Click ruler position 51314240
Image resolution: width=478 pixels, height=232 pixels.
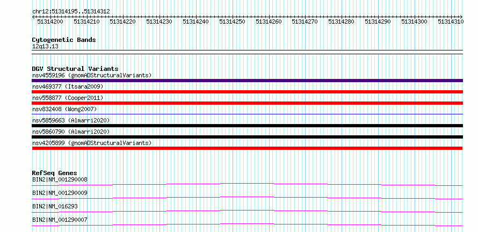tap(195, 21)
